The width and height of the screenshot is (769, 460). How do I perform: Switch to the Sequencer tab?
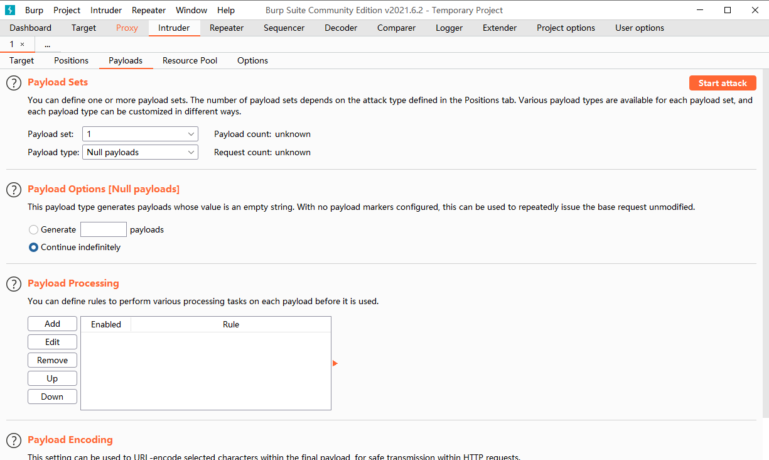click(284, 28)
